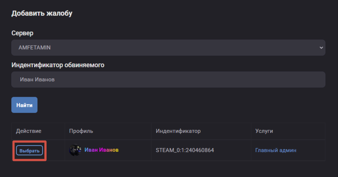Viewport: 338px width, 177px height.
Task: Click the Добавить жалобу page heading
Action: point(42,13)
